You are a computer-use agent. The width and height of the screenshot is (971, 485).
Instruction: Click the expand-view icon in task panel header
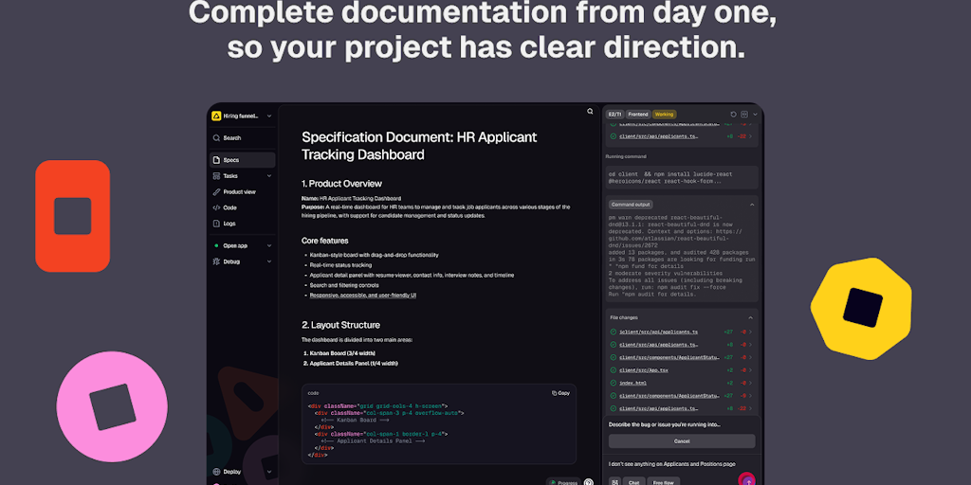point(744,115)
